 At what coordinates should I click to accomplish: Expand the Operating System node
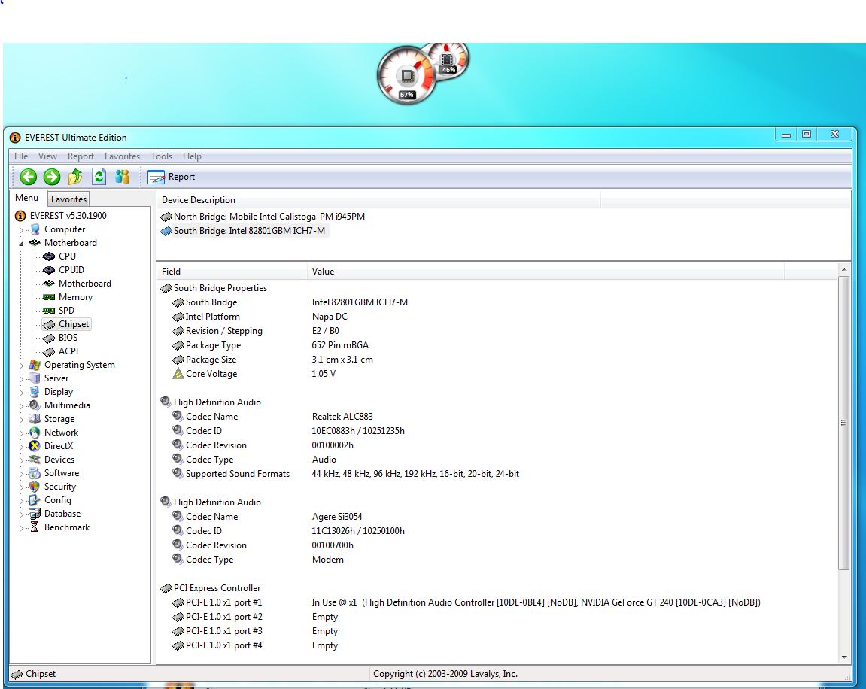[22, 365]
